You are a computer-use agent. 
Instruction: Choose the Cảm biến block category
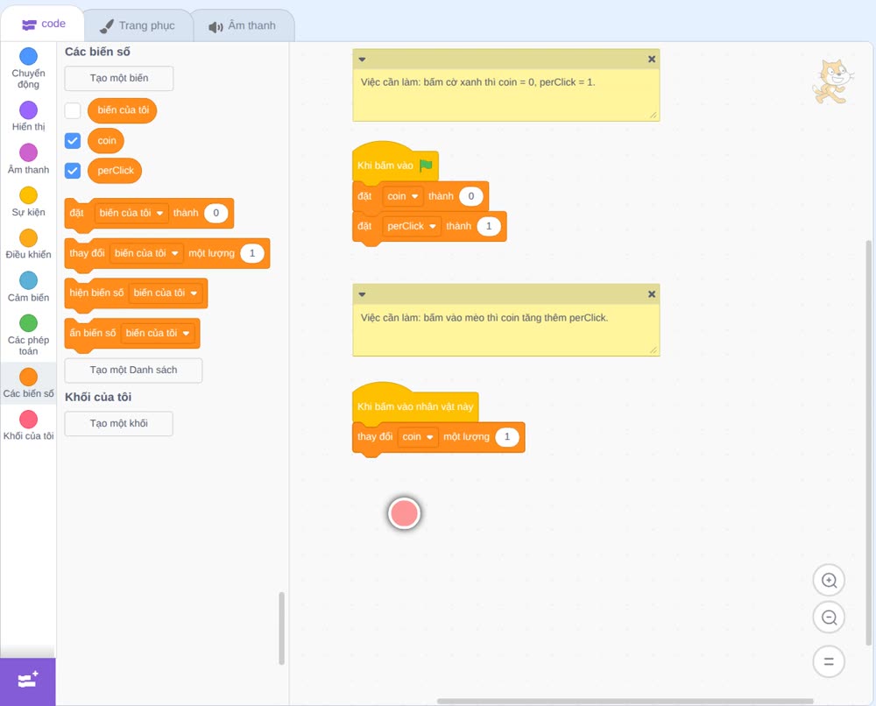pyautogui.click(x=29, y=287)
